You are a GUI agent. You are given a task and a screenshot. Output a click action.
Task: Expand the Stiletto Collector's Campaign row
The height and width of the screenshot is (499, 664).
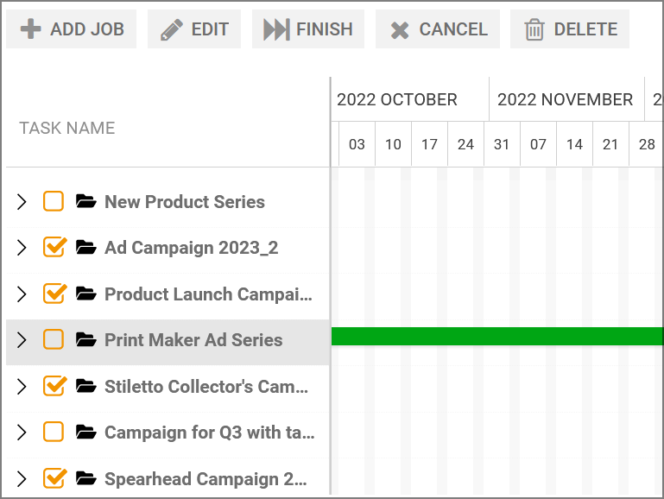click(22, 387)
